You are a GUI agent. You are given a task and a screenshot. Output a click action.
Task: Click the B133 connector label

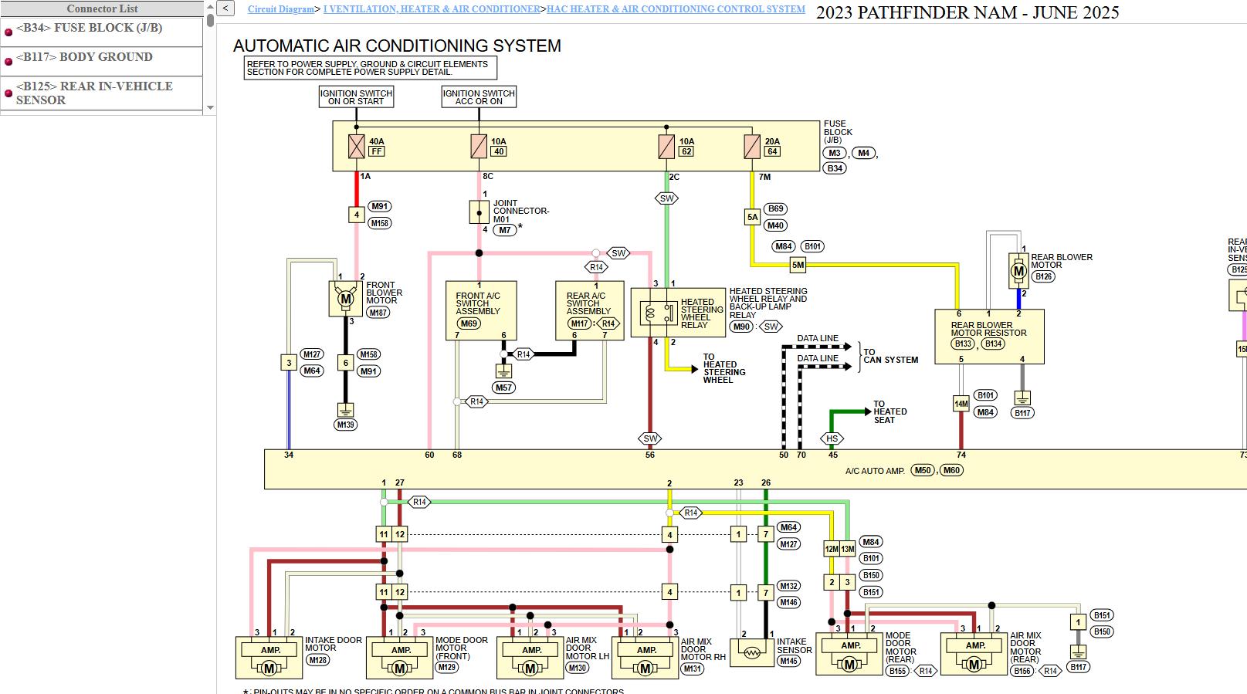click(x=963, y=344)
